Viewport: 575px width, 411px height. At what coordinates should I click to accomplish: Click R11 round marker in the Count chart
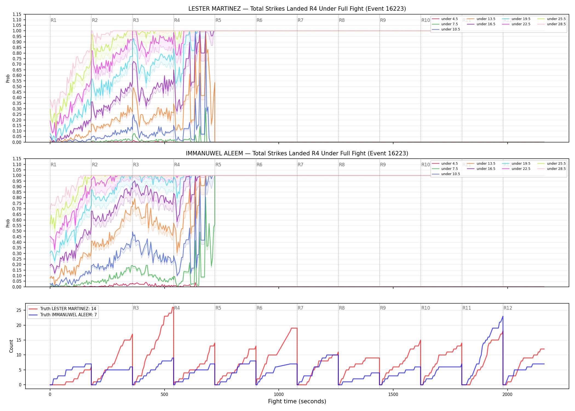click(x=467, y=308)
